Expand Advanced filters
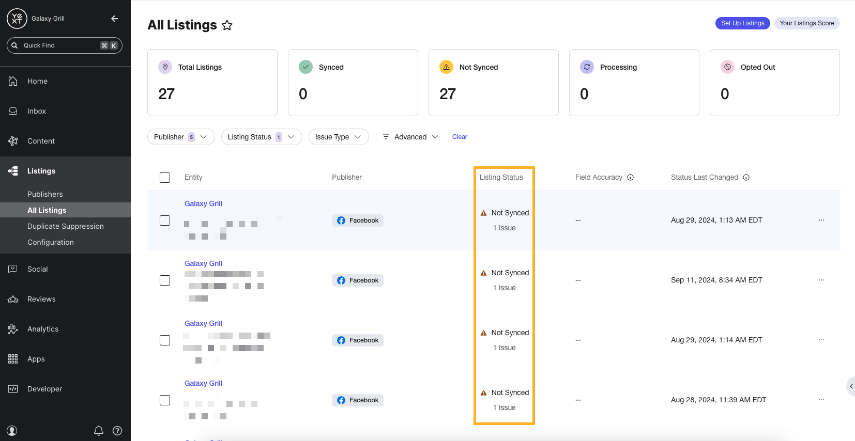 (x=410, y=137)
